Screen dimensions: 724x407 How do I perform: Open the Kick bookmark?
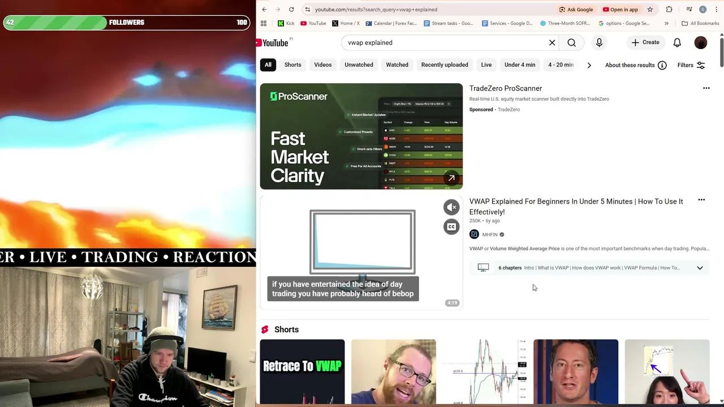[286, 23]
